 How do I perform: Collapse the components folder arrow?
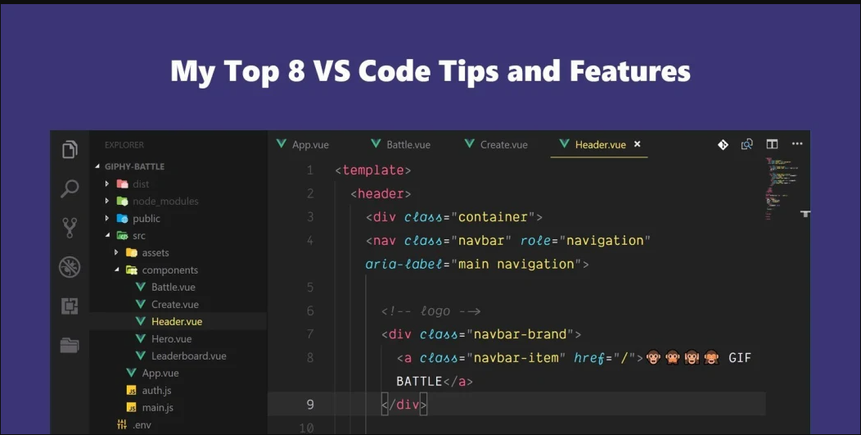(x=117, y=270)
